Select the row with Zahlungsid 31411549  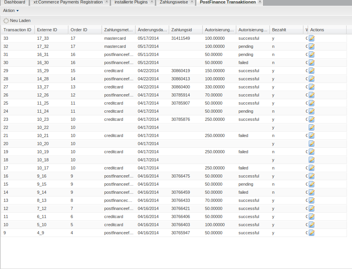point(180,38)
